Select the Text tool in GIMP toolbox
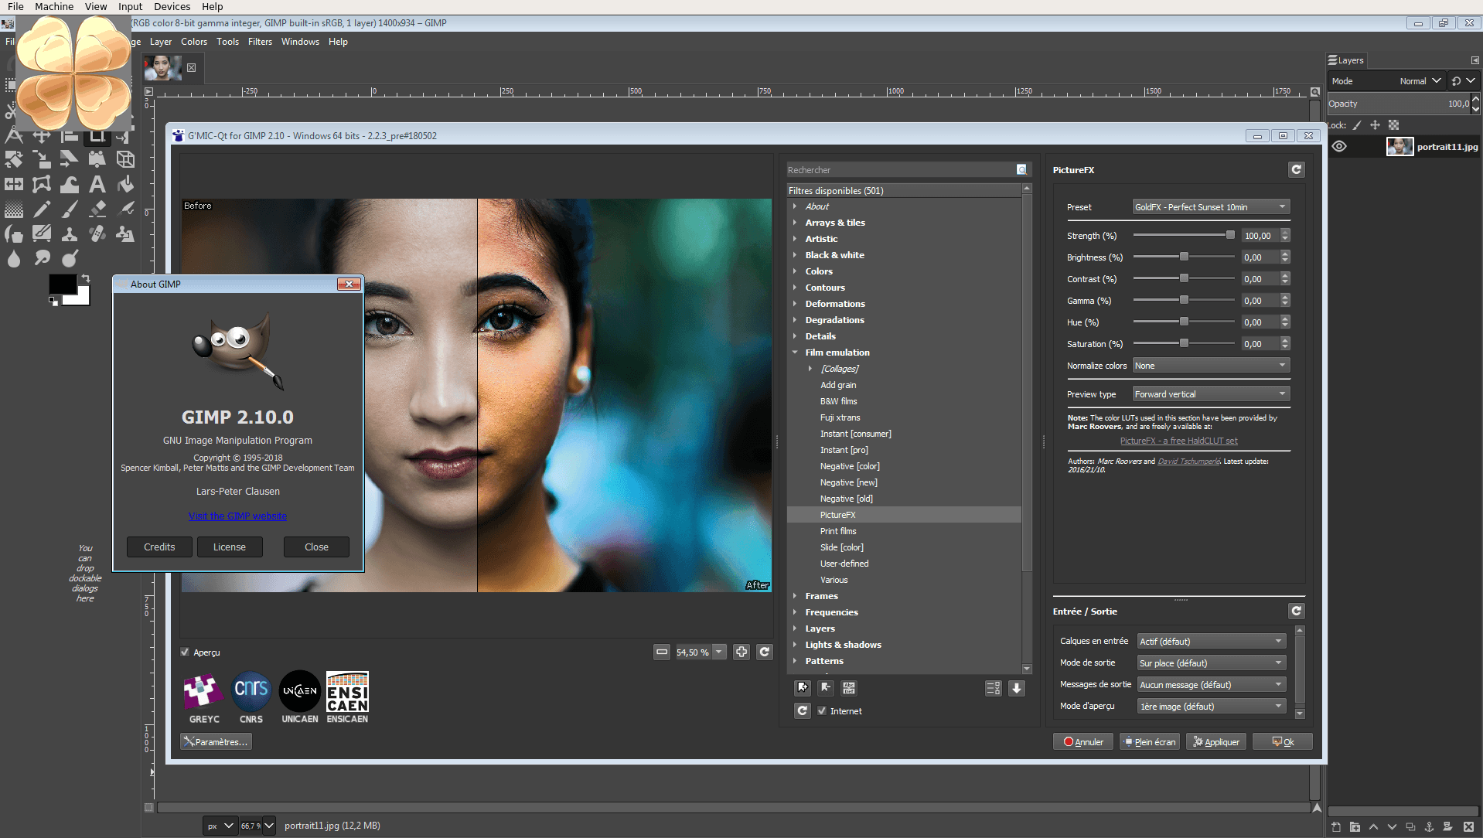The width and height of the screenshot is (1483, 838). click(x=97, y=184)
